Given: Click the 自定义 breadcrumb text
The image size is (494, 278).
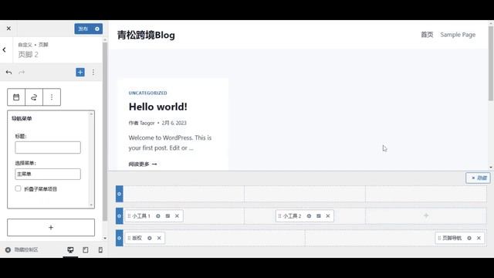Looking at the screenshot, I should [x=25, y=45].
